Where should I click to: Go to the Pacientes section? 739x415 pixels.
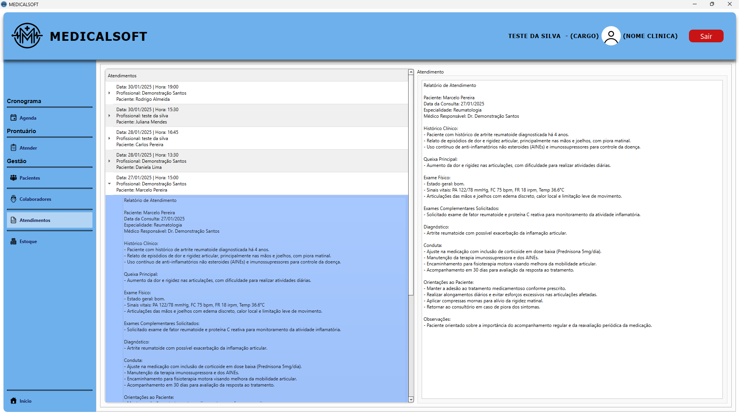pyautogui.click(x=50, y=178)
